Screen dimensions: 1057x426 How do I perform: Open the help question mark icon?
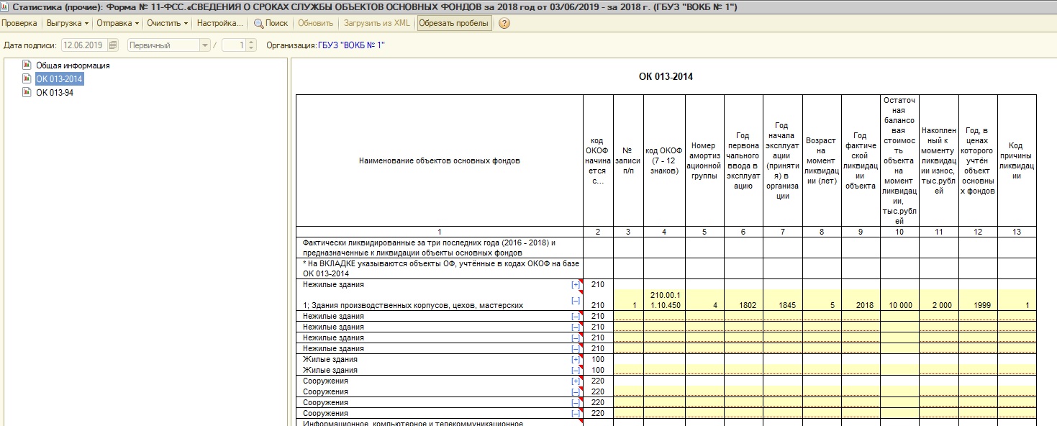click(504, 23)
